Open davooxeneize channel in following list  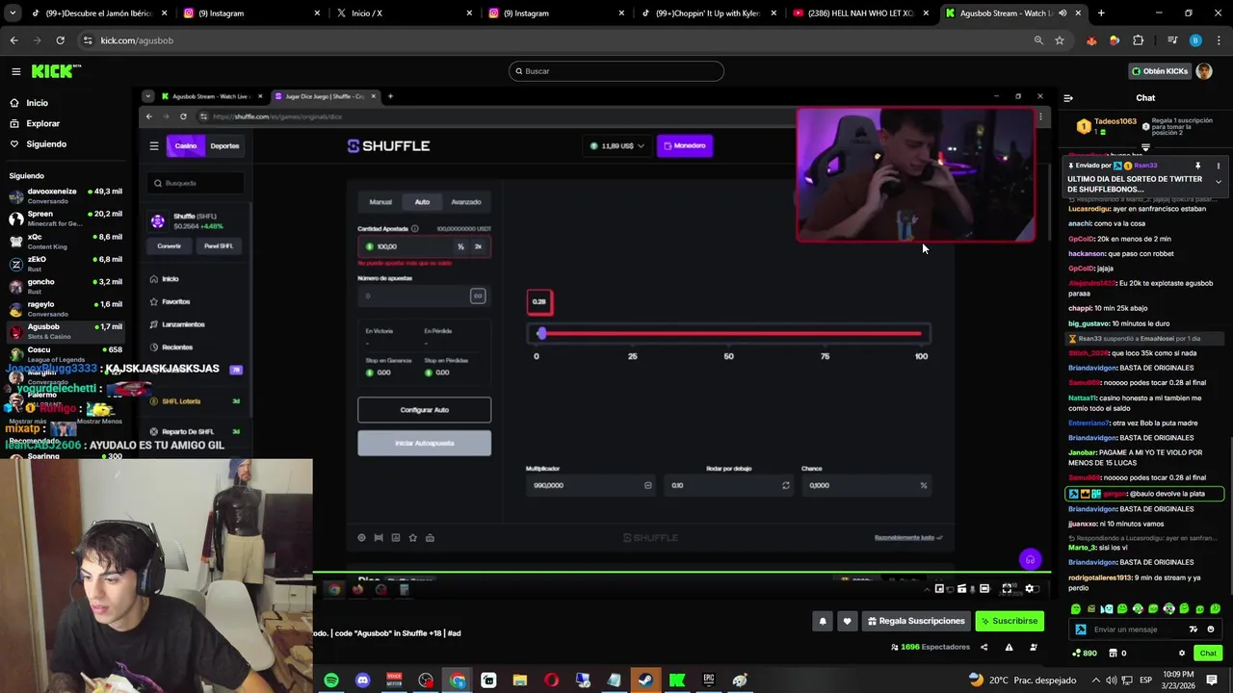(x=66, y=196)
